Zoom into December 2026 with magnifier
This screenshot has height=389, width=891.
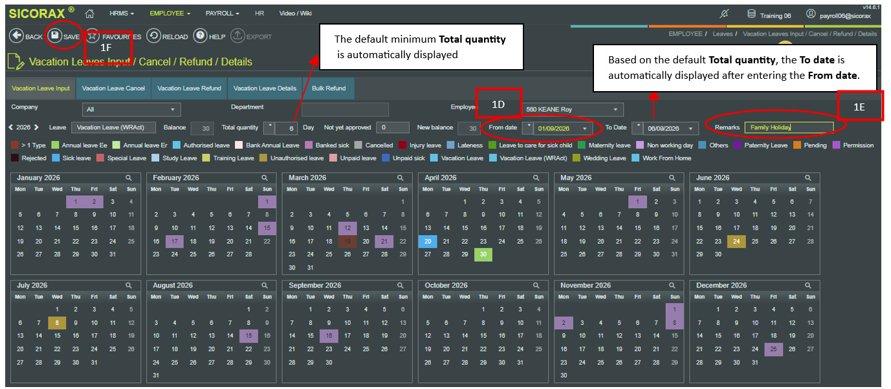point(808,286)
